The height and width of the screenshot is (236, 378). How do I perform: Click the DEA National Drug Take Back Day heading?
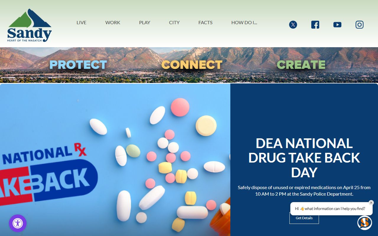(x=304, y=158)
